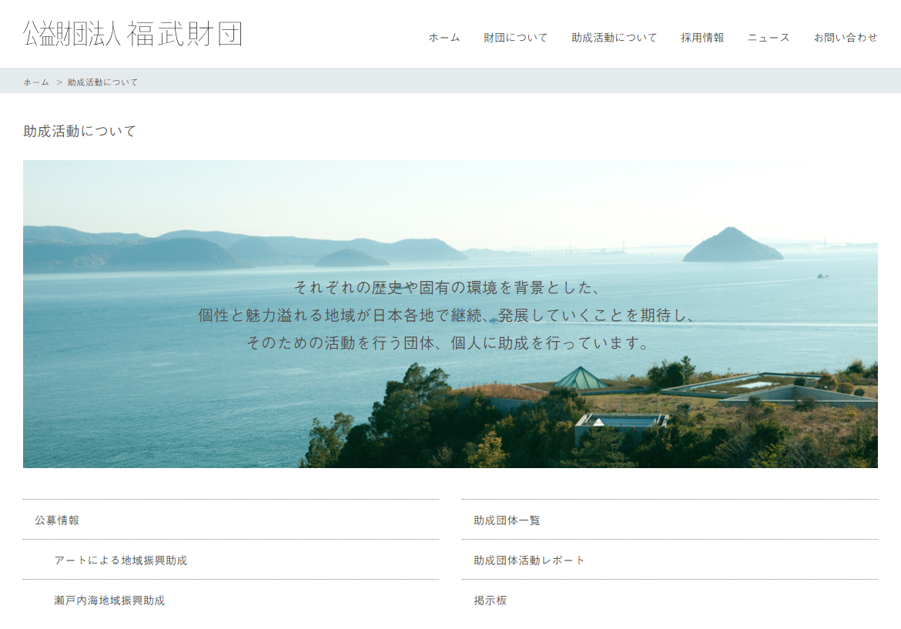Open アートによる地域振興助成 sub-link
901x629 pixels.
point(121,560)
